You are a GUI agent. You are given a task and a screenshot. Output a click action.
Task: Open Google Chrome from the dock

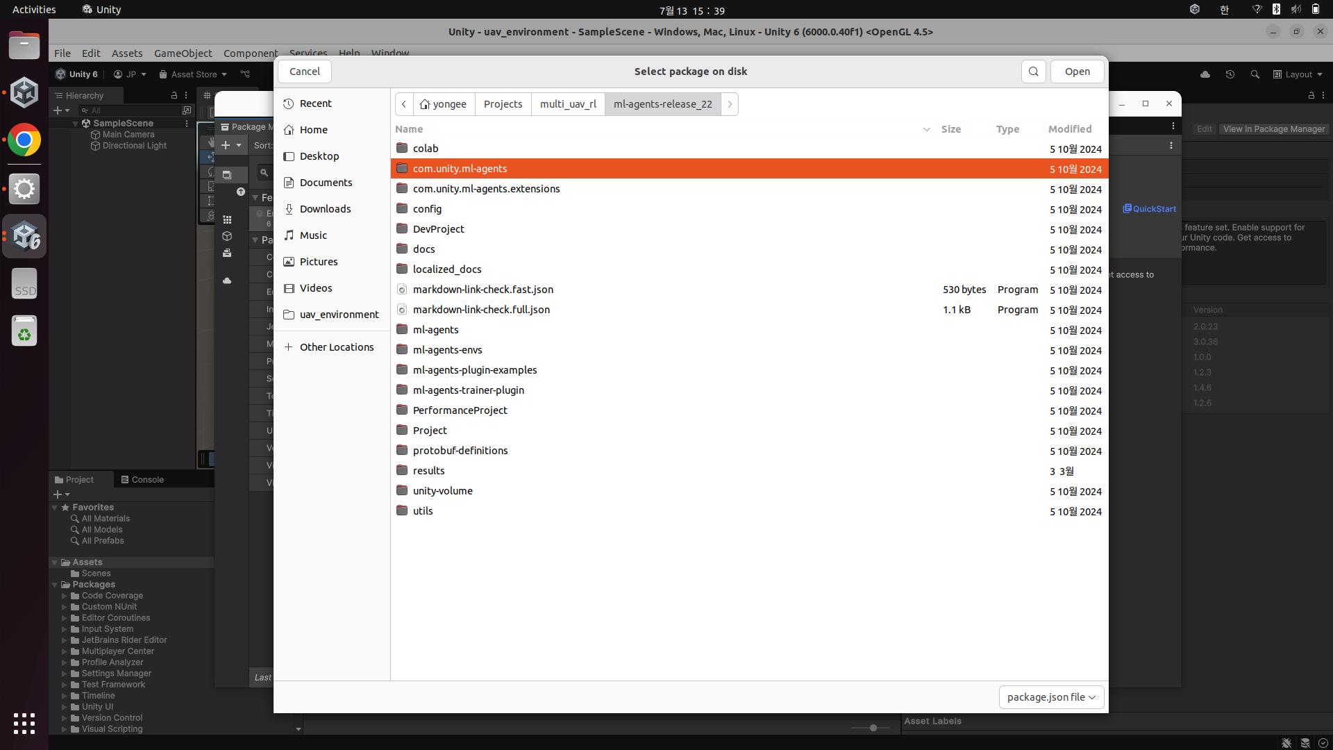pos(24,140)
